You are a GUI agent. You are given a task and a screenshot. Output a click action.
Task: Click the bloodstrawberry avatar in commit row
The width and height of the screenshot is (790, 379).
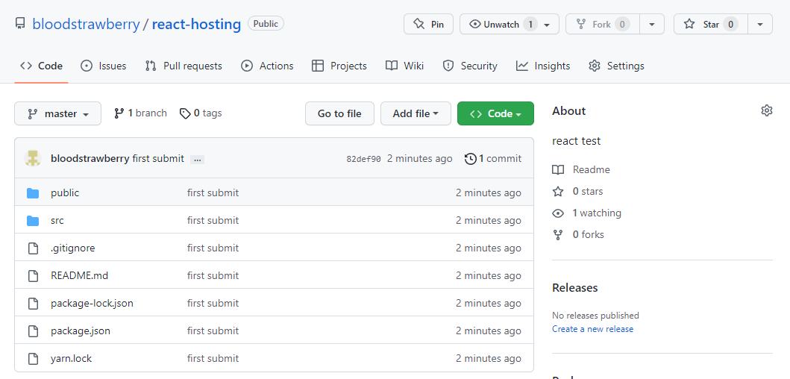tap(33, 159)
